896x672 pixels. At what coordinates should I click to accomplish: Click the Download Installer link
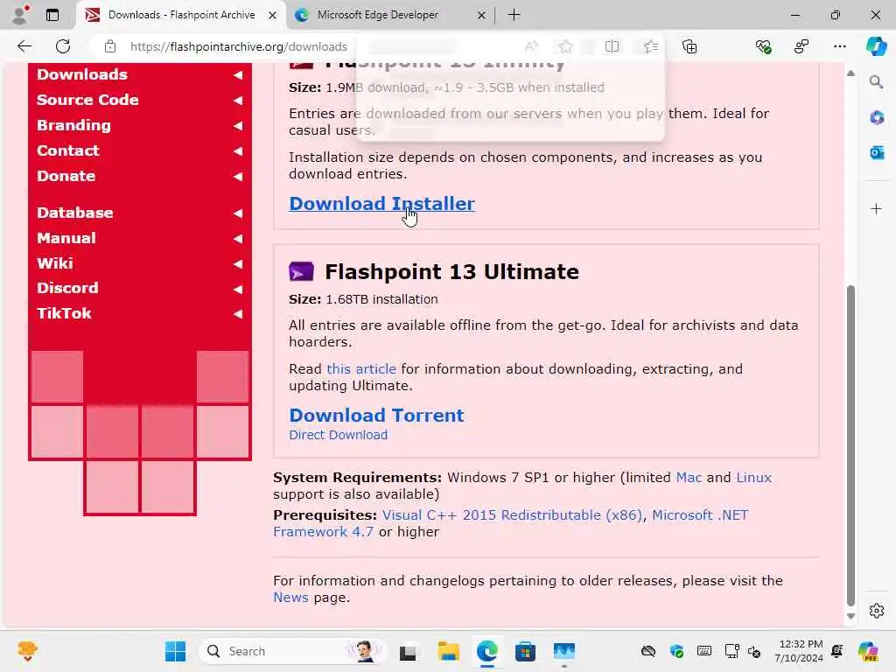pyautogui.click(x=381, y=203)
